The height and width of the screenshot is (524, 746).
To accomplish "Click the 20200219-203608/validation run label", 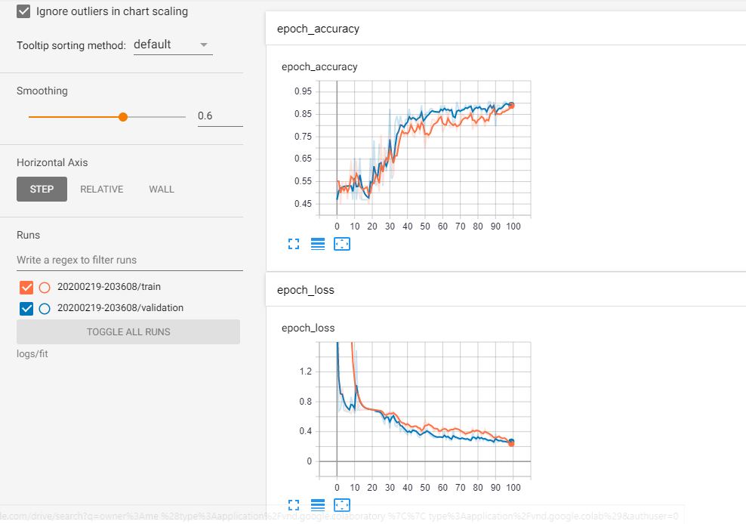I will coord(120,307).
